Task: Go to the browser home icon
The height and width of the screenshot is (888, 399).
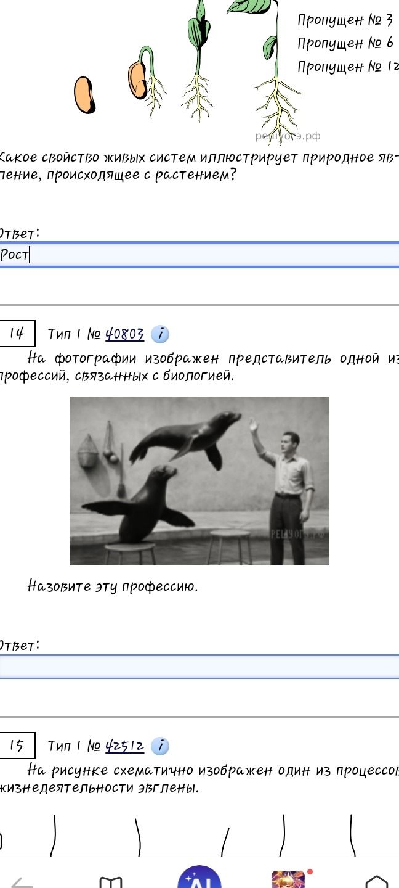Action: (377, 882)
